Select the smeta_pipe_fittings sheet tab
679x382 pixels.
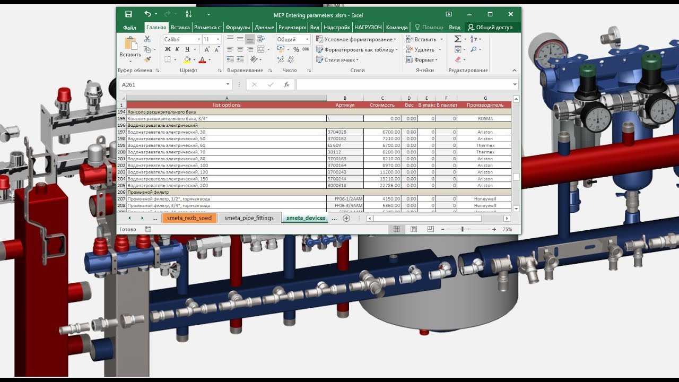249,218
